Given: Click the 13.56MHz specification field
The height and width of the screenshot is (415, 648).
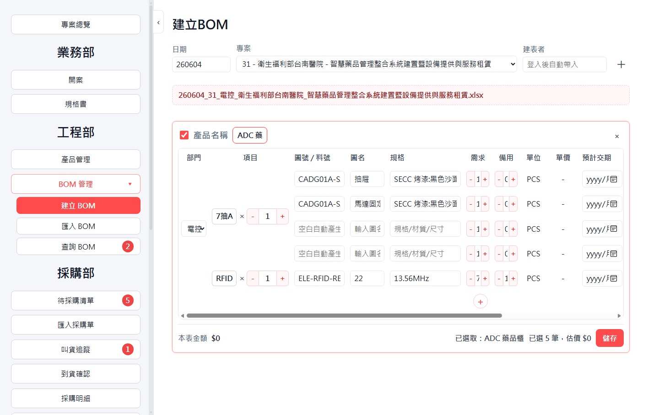Looking at the screenshot, I should click(425, 278).
